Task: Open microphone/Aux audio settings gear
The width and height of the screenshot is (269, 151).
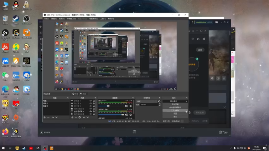Action: coord(130,106)
